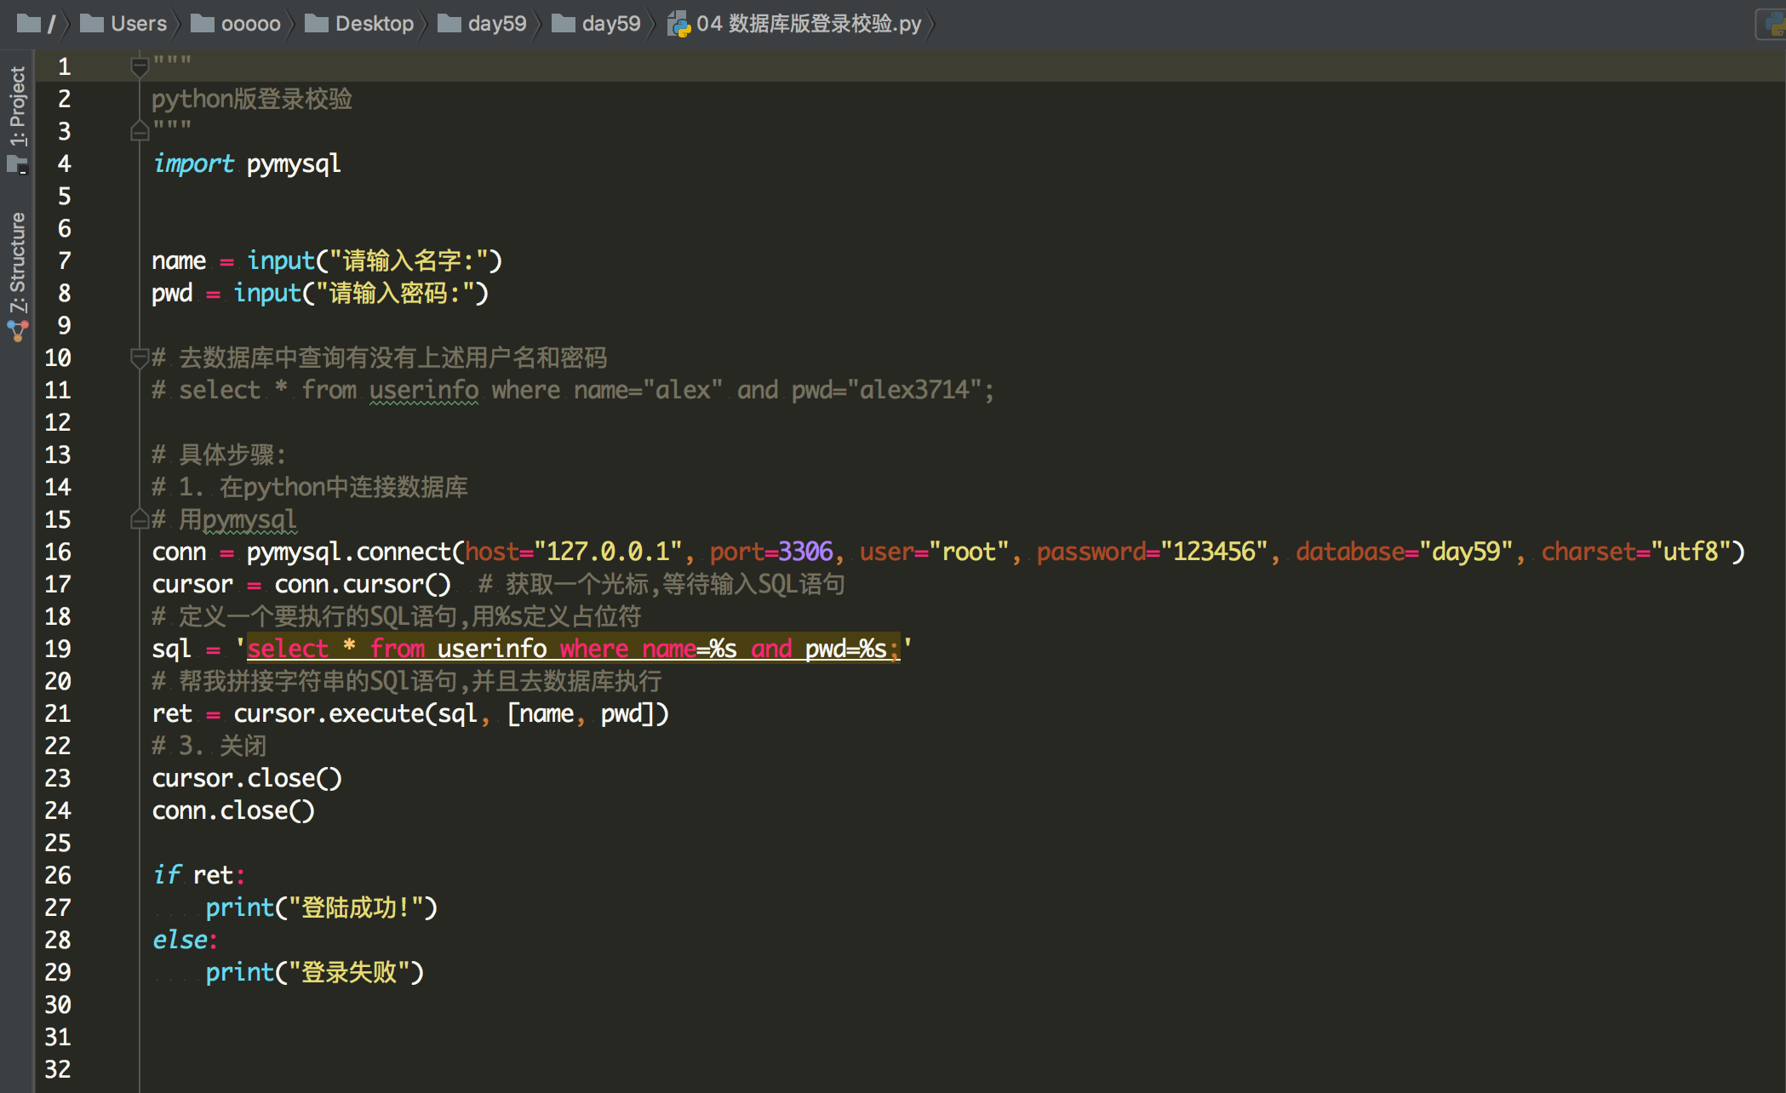
Task: Click the Project panel folder icon
Action: pos(18,164)
